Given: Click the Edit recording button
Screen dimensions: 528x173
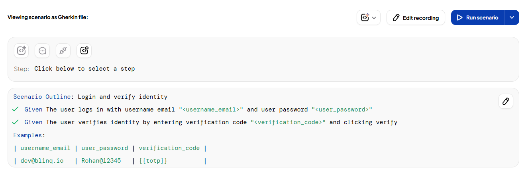Looking at the screenshot, I should coord(416,17).
